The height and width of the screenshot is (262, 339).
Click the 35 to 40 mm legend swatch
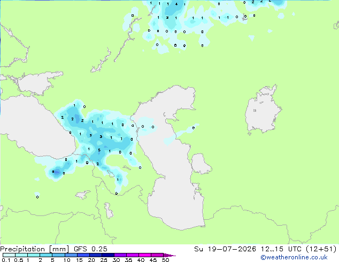[x=133, y=255]
